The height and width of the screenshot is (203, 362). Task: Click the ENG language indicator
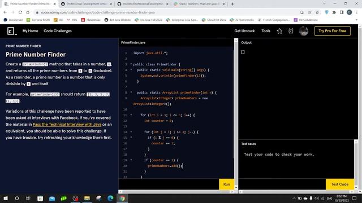pyautogui.click(x=329, y=198)
